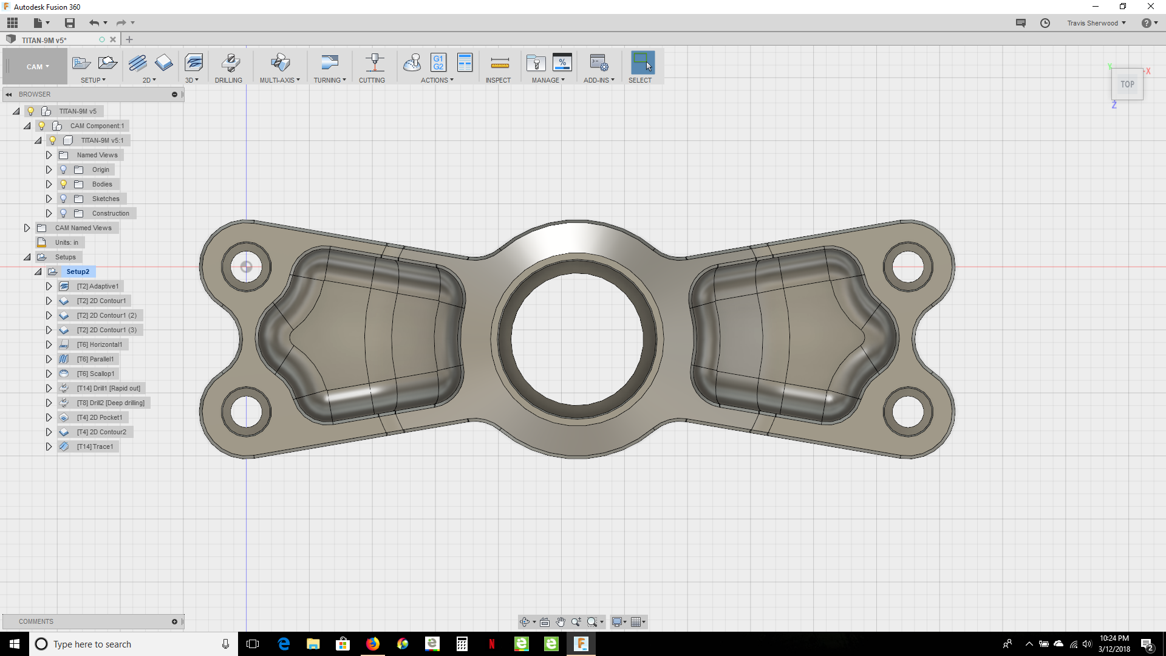Toggle visibility bulb for Sketches folder
The width and height of the screenshot is (1166, 656).
tap(63, 199)
